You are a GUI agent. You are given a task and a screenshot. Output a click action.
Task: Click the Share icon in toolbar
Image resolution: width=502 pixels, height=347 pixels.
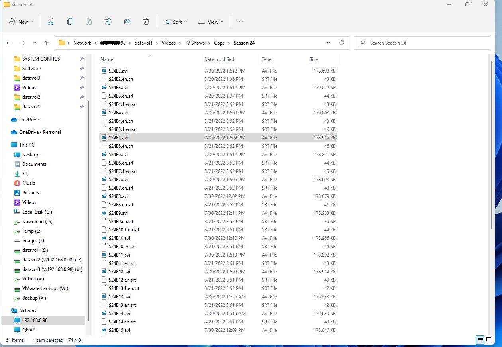click(127, 22)
